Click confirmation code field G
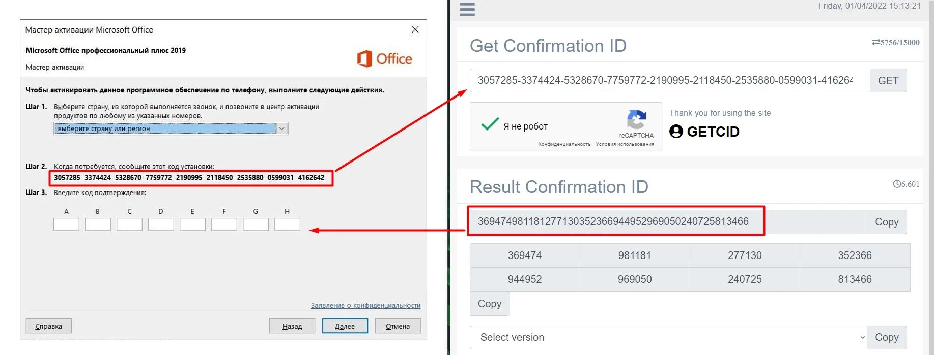 pos(256,224)
